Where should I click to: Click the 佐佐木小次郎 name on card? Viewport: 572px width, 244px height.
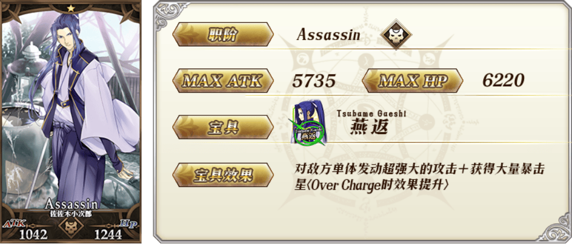pos(71,214)
